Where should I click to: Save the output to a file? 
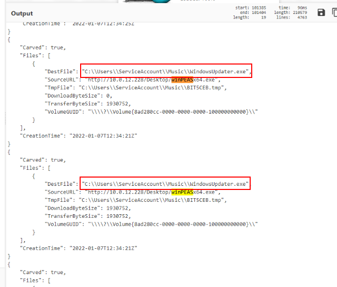point(321,12)
